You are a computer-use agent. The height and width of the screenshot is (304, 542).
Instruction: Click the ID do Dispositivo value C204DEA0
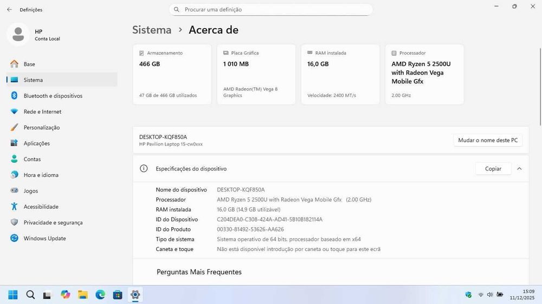tap(269, 220)
